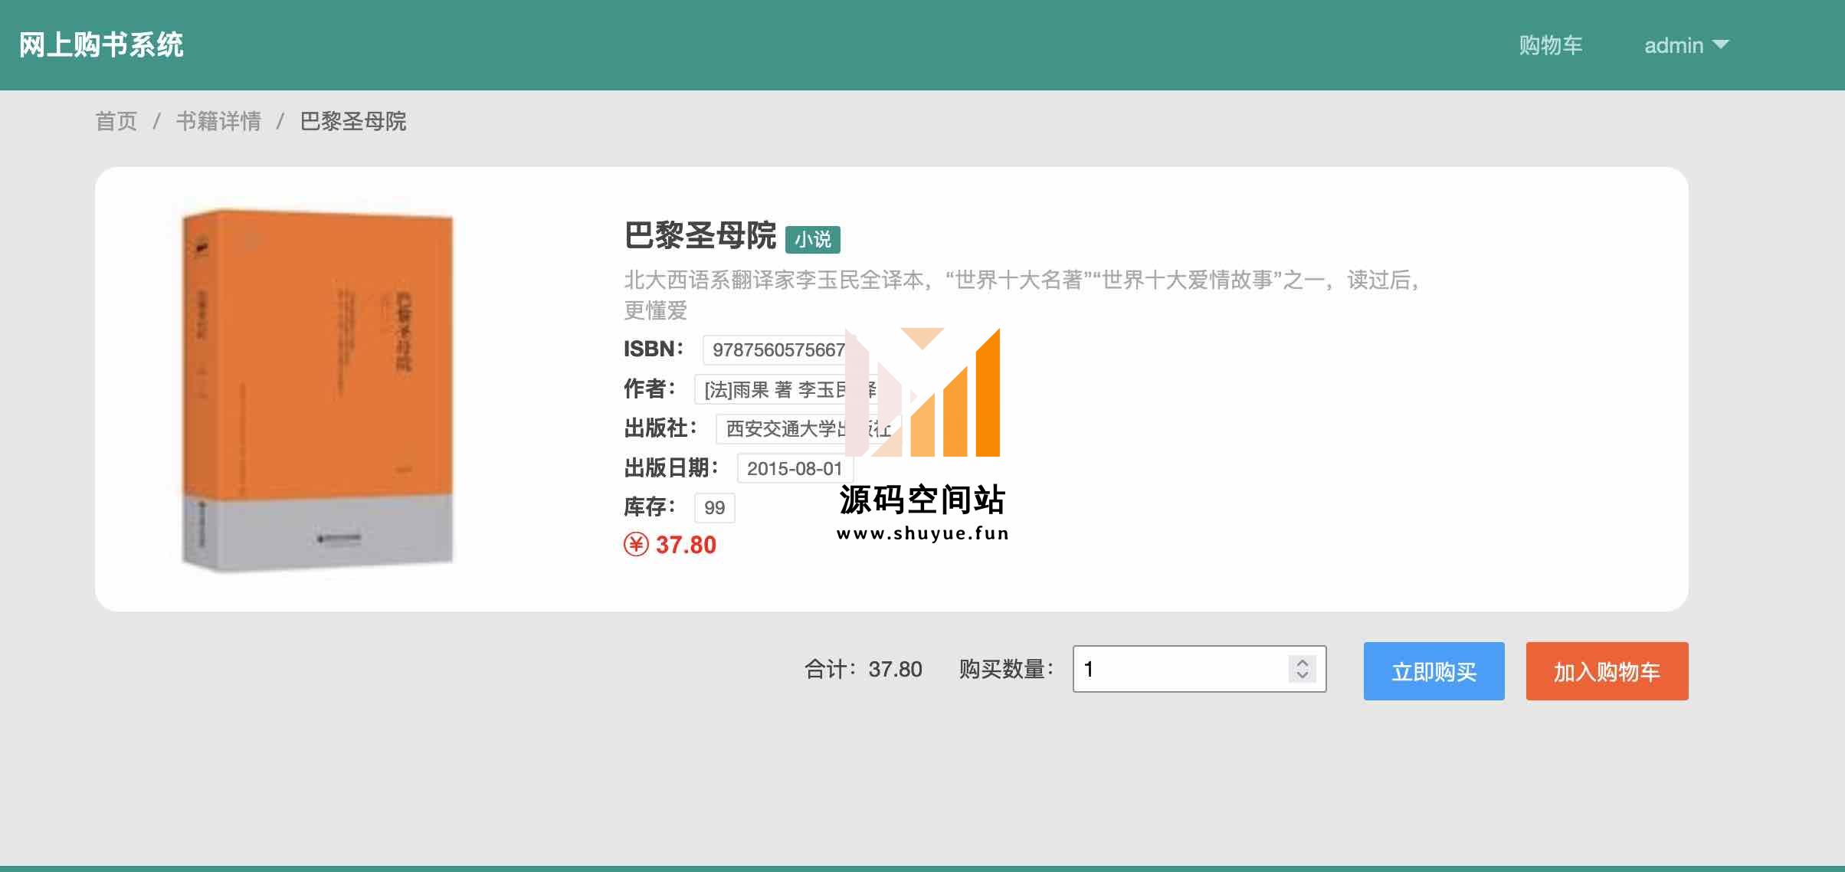Screen dimensions: 1845x872
Task: Go to 首页 in breadcrumb
Action: point(116,121)
